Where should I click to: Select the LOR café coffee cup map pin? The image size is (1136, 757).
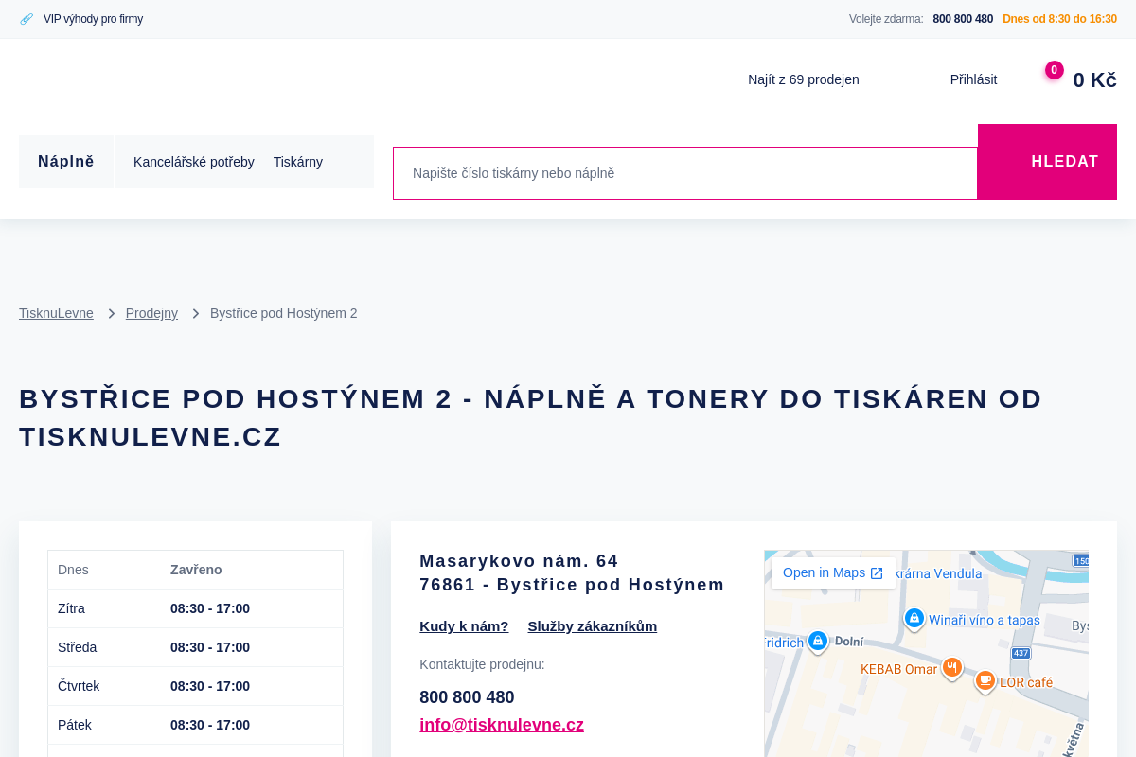pyautogui.click(x=985, y=680)
